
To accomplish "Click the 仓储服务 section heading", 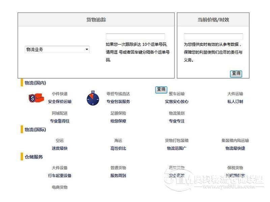I will tap(34, 157).
